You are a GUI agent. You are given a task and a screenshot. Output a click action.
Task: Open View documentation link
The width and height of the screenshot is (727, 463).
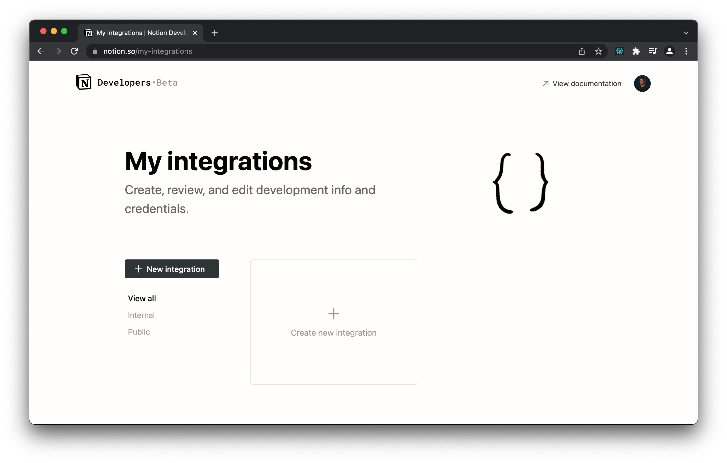(x=582, y=84)
